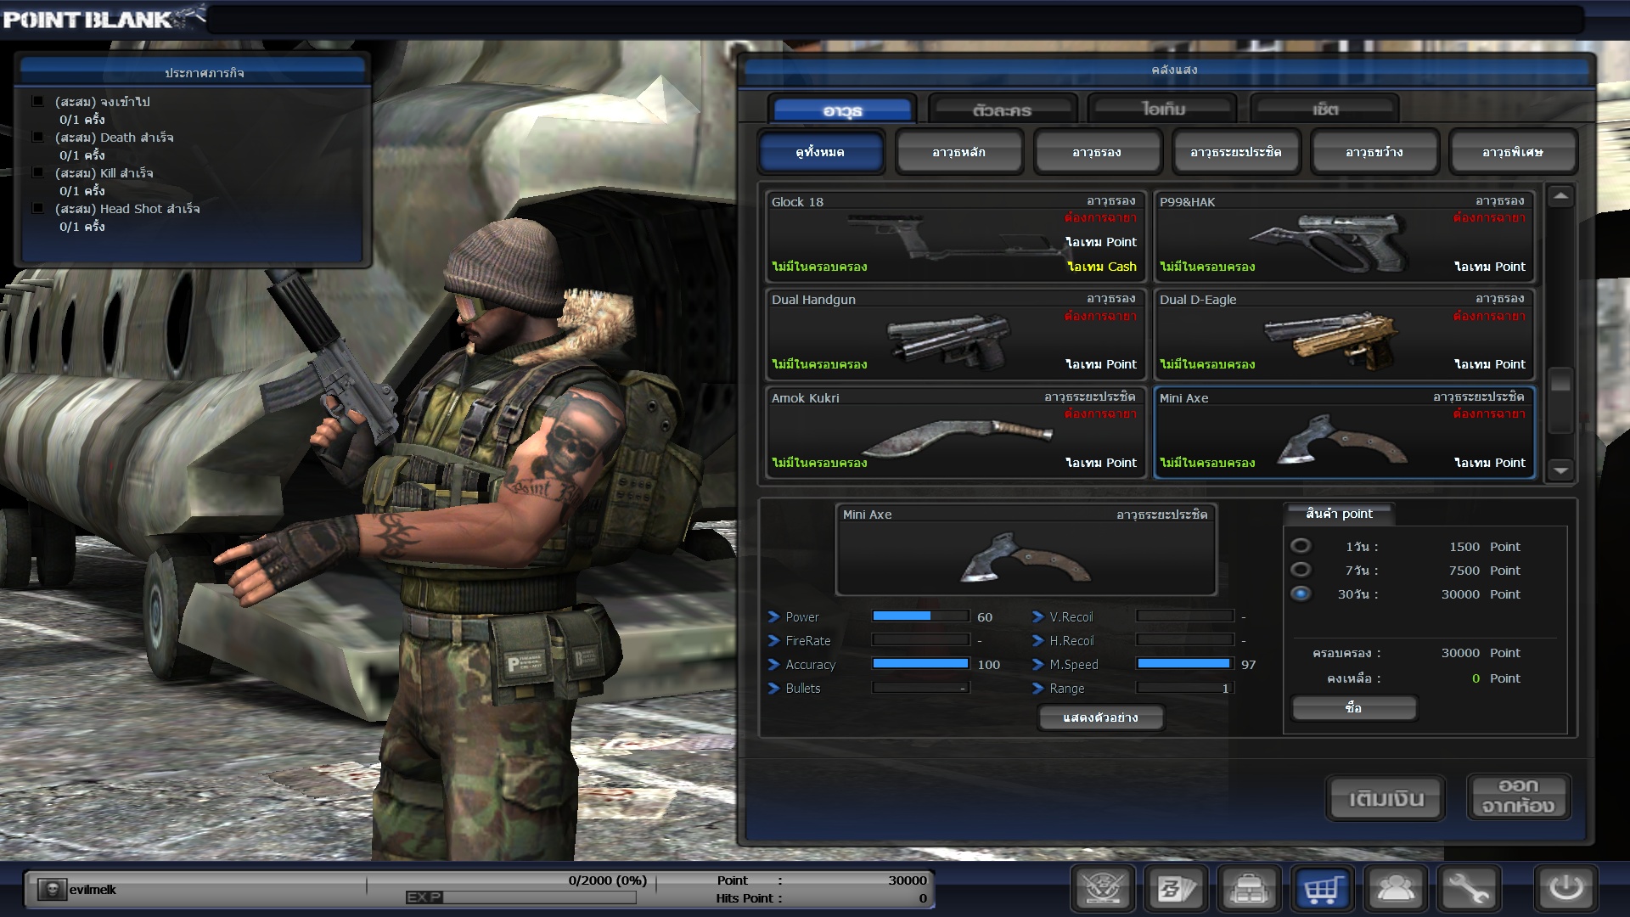Image resolution: width=1630 pixels, height=917 pixels.
Task: Click the ซื้อ purchase button
Action: (1353, 707)
